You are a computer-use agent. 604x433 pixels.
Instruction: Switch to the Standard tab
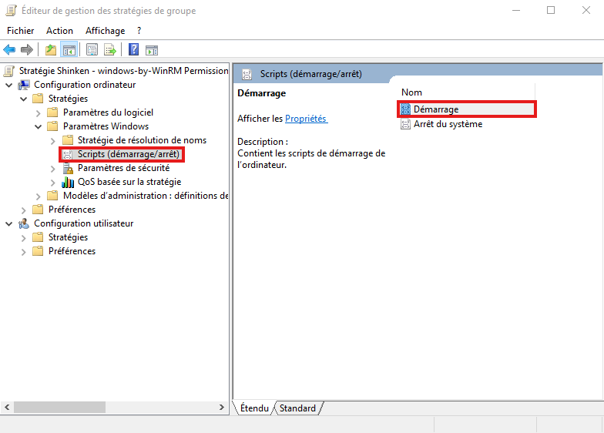(x=297, y=408)
